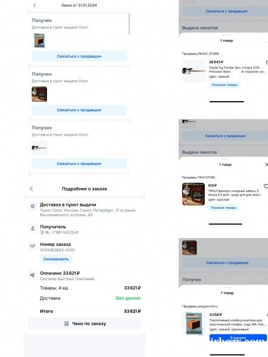Tap the order number № icon

tap(33, 246)
